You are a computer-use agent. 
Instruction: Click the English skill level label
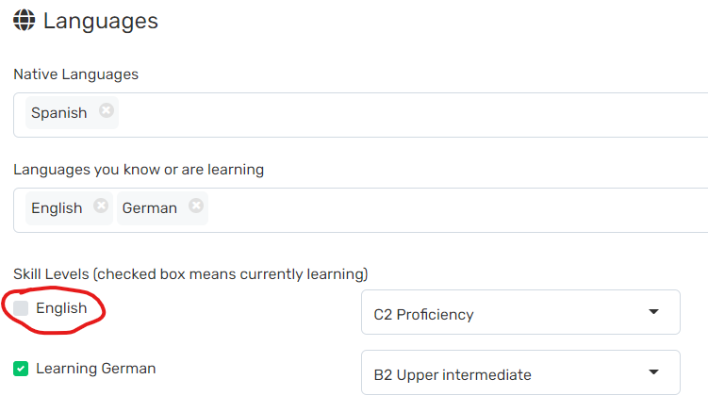coord(61,308)
